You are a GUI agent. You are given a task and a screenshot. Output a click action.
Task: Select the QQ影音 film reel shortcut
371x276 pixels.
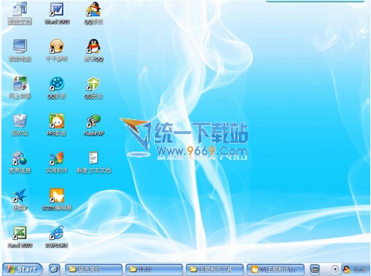(57, 88)
